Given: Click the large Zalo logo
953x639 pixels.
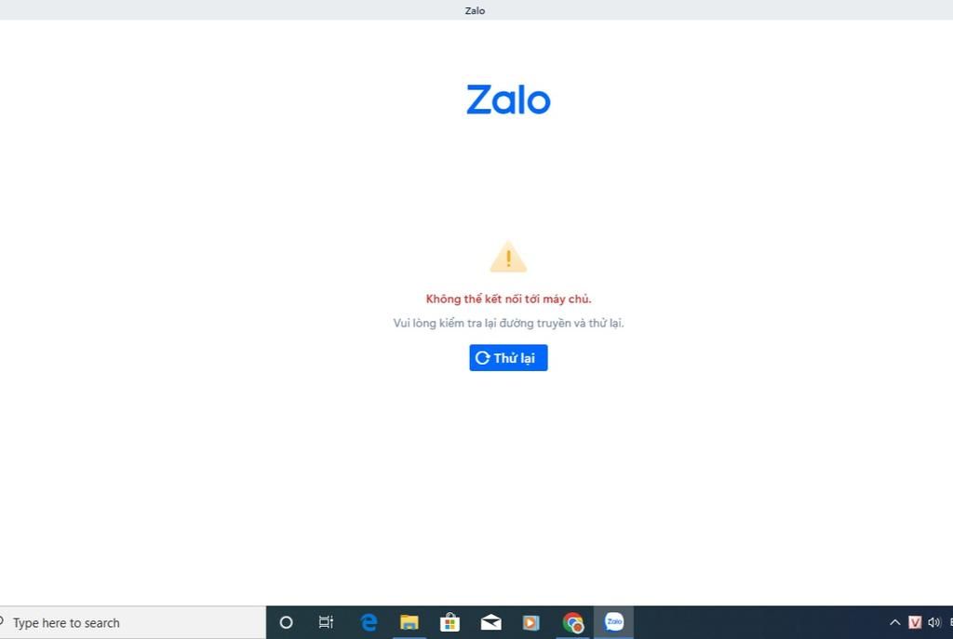Looking at the screenshot, I should [508, 100].
